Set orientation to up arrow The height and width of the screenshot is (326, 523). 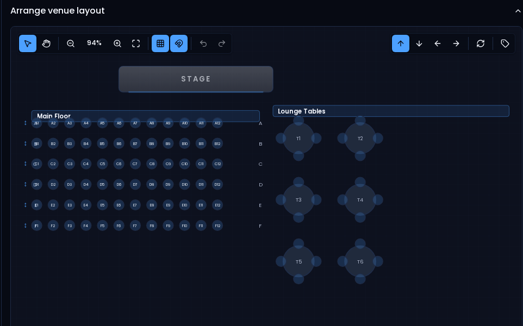pyautogui.click(x=401, y=43)
